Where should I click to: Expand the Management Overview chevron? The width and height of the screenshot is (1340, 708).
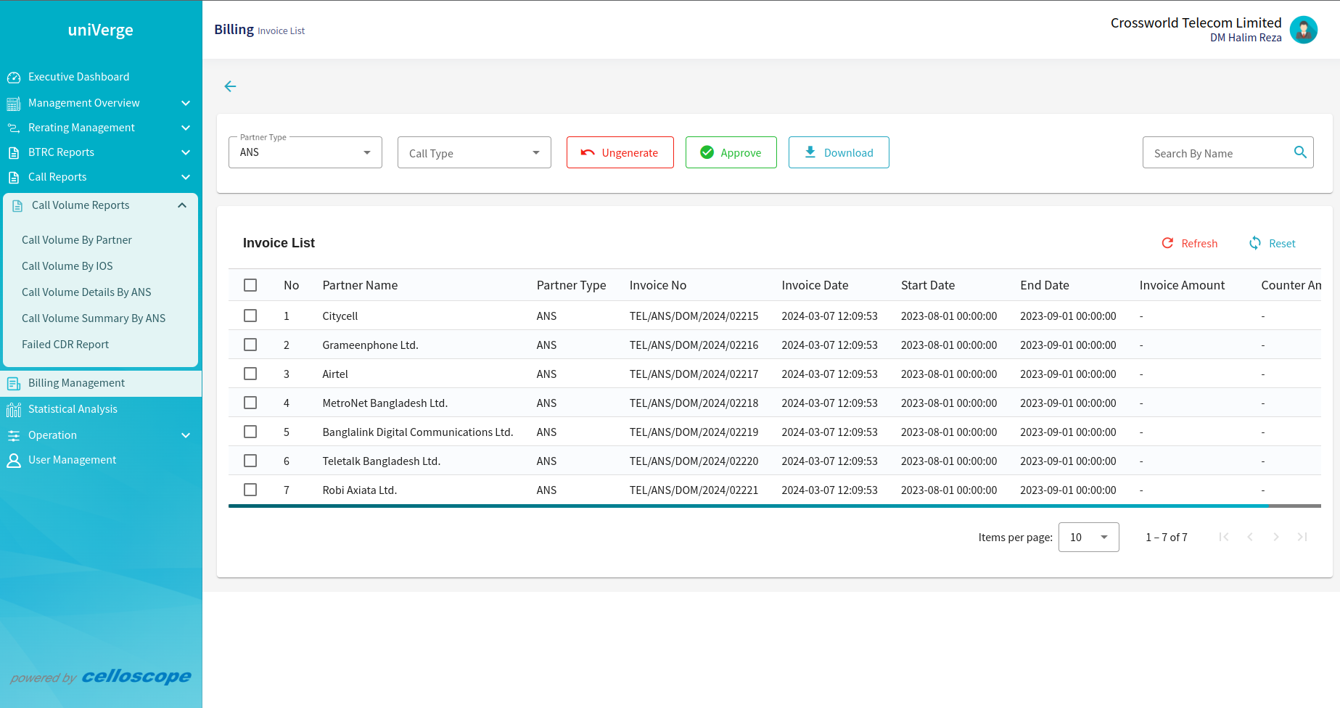pos(186,103)
